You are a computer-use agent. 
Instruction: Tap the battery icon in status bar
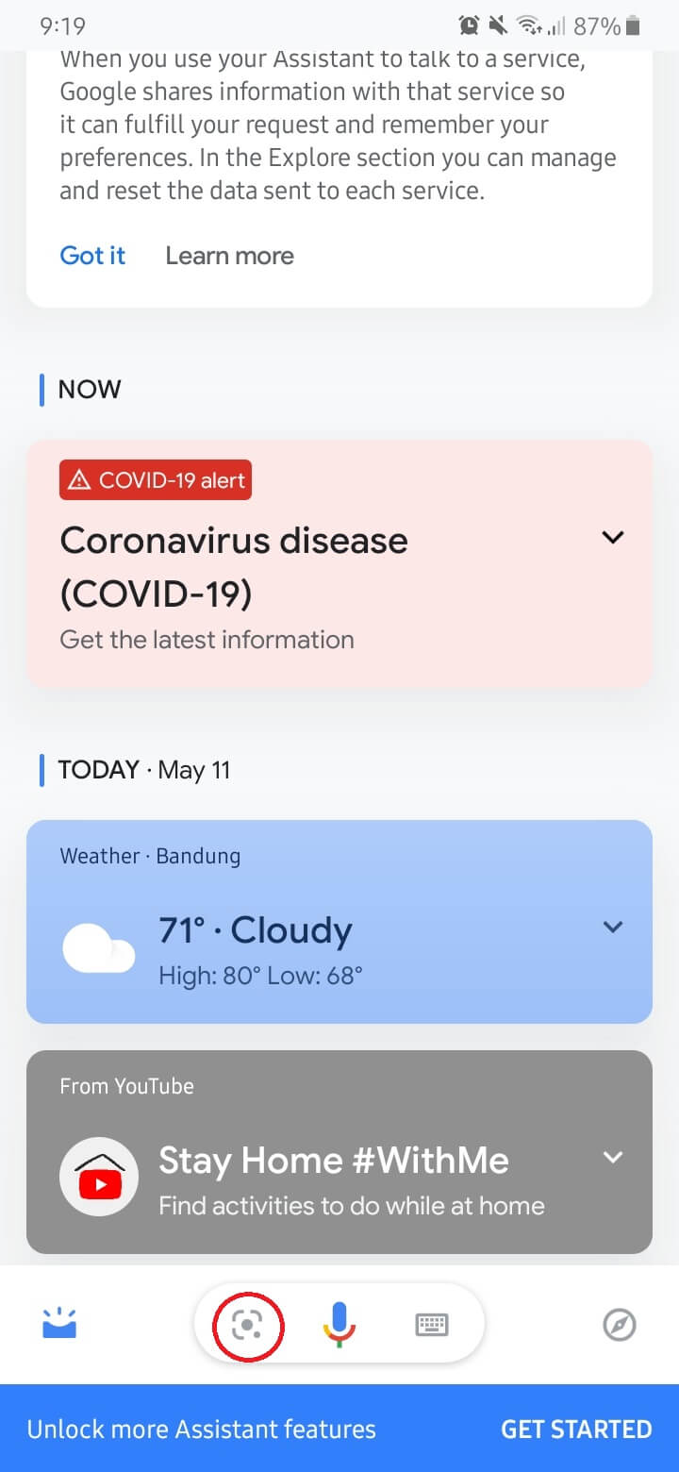[x=634, y=25]
